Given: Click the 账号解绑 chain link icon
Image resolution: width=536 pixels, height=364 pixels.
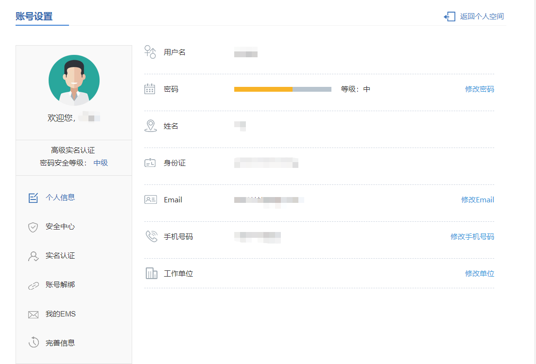Looking at the screenshot, I should [x=33, y=285].
